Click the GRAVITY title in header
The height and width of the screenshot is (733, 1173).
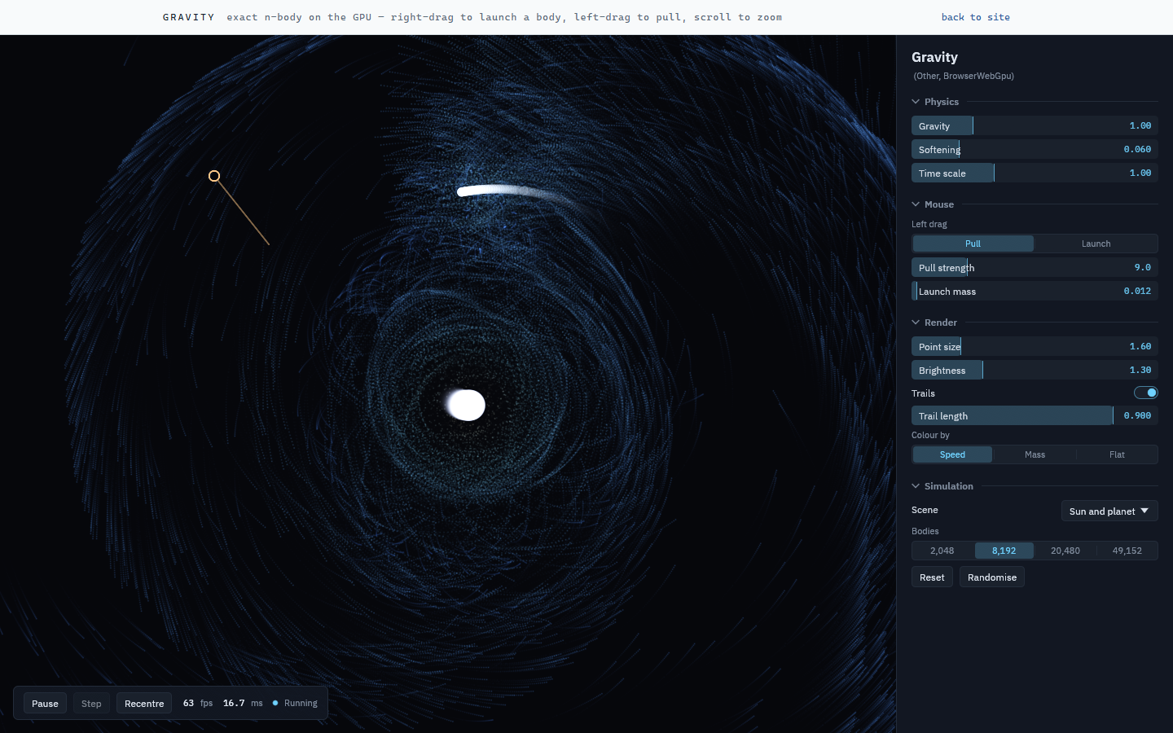(188, 17)
